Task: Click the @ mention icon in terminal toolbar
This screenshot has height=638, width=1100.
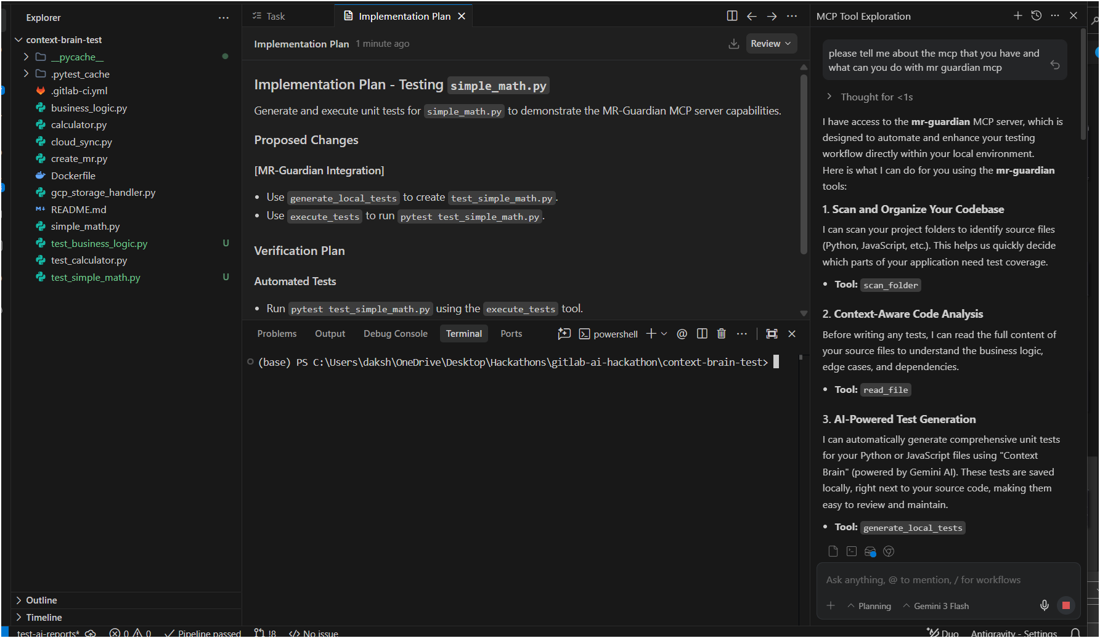Action: pyautogui.click(x=682, y=334)
